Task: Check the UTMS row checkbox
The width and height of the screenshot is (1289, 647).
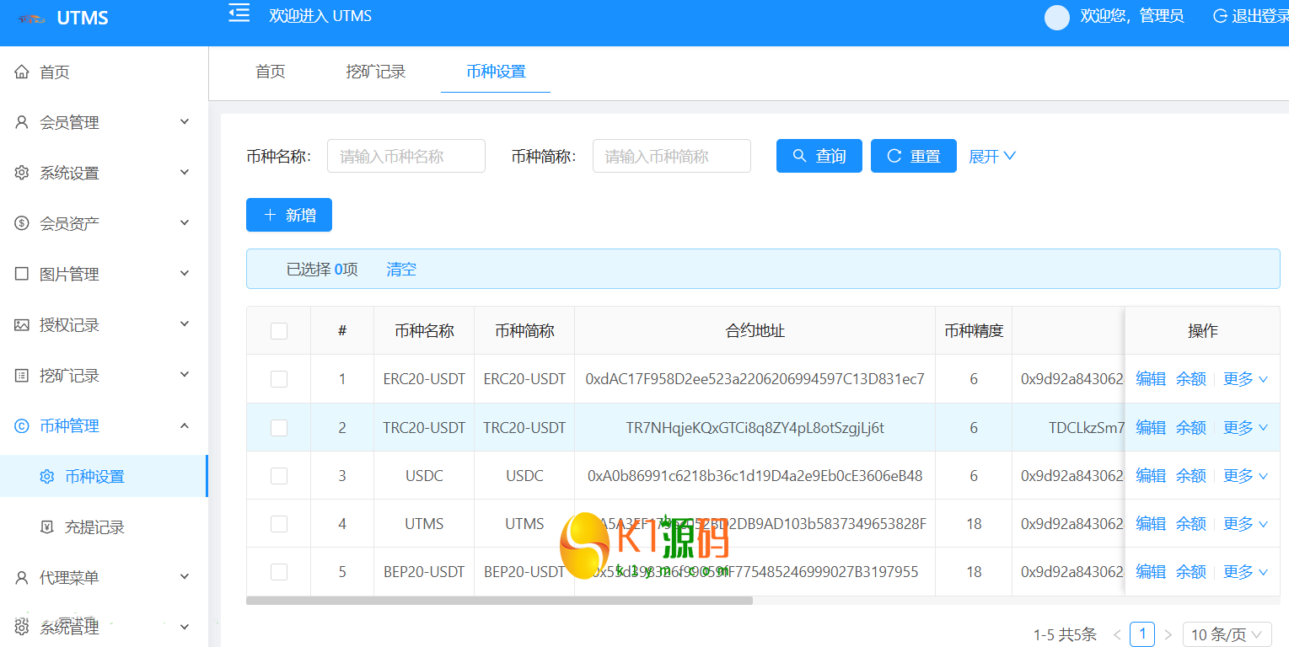Action: [x=279, y=524]
